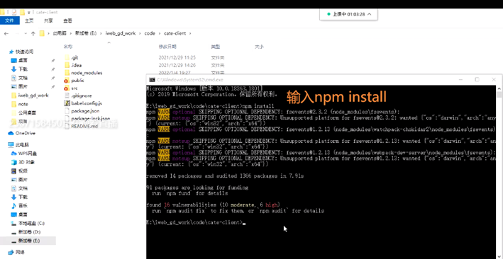Select the README.md file name
Image resolution: width=503 pixels, height=259 pixels.
point(84,126)
